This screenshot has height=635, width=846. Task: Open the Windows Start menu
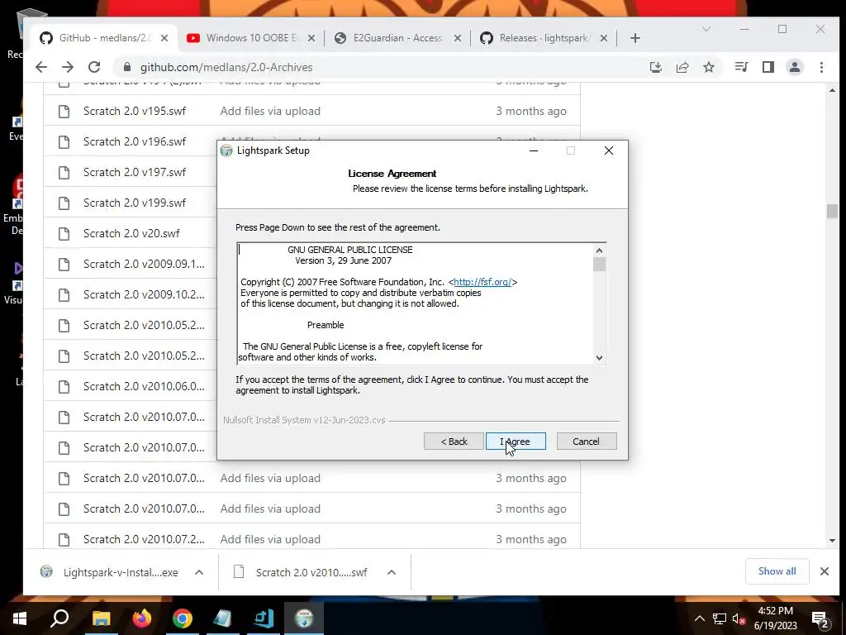tap(20, 618)
